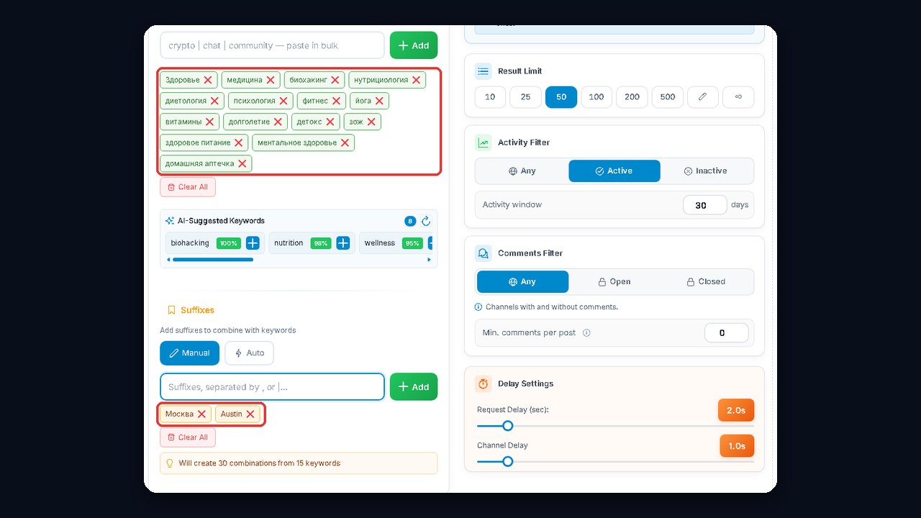Add suggested keyword biohacking
921x518 pixels.
(x=253, y=243)
